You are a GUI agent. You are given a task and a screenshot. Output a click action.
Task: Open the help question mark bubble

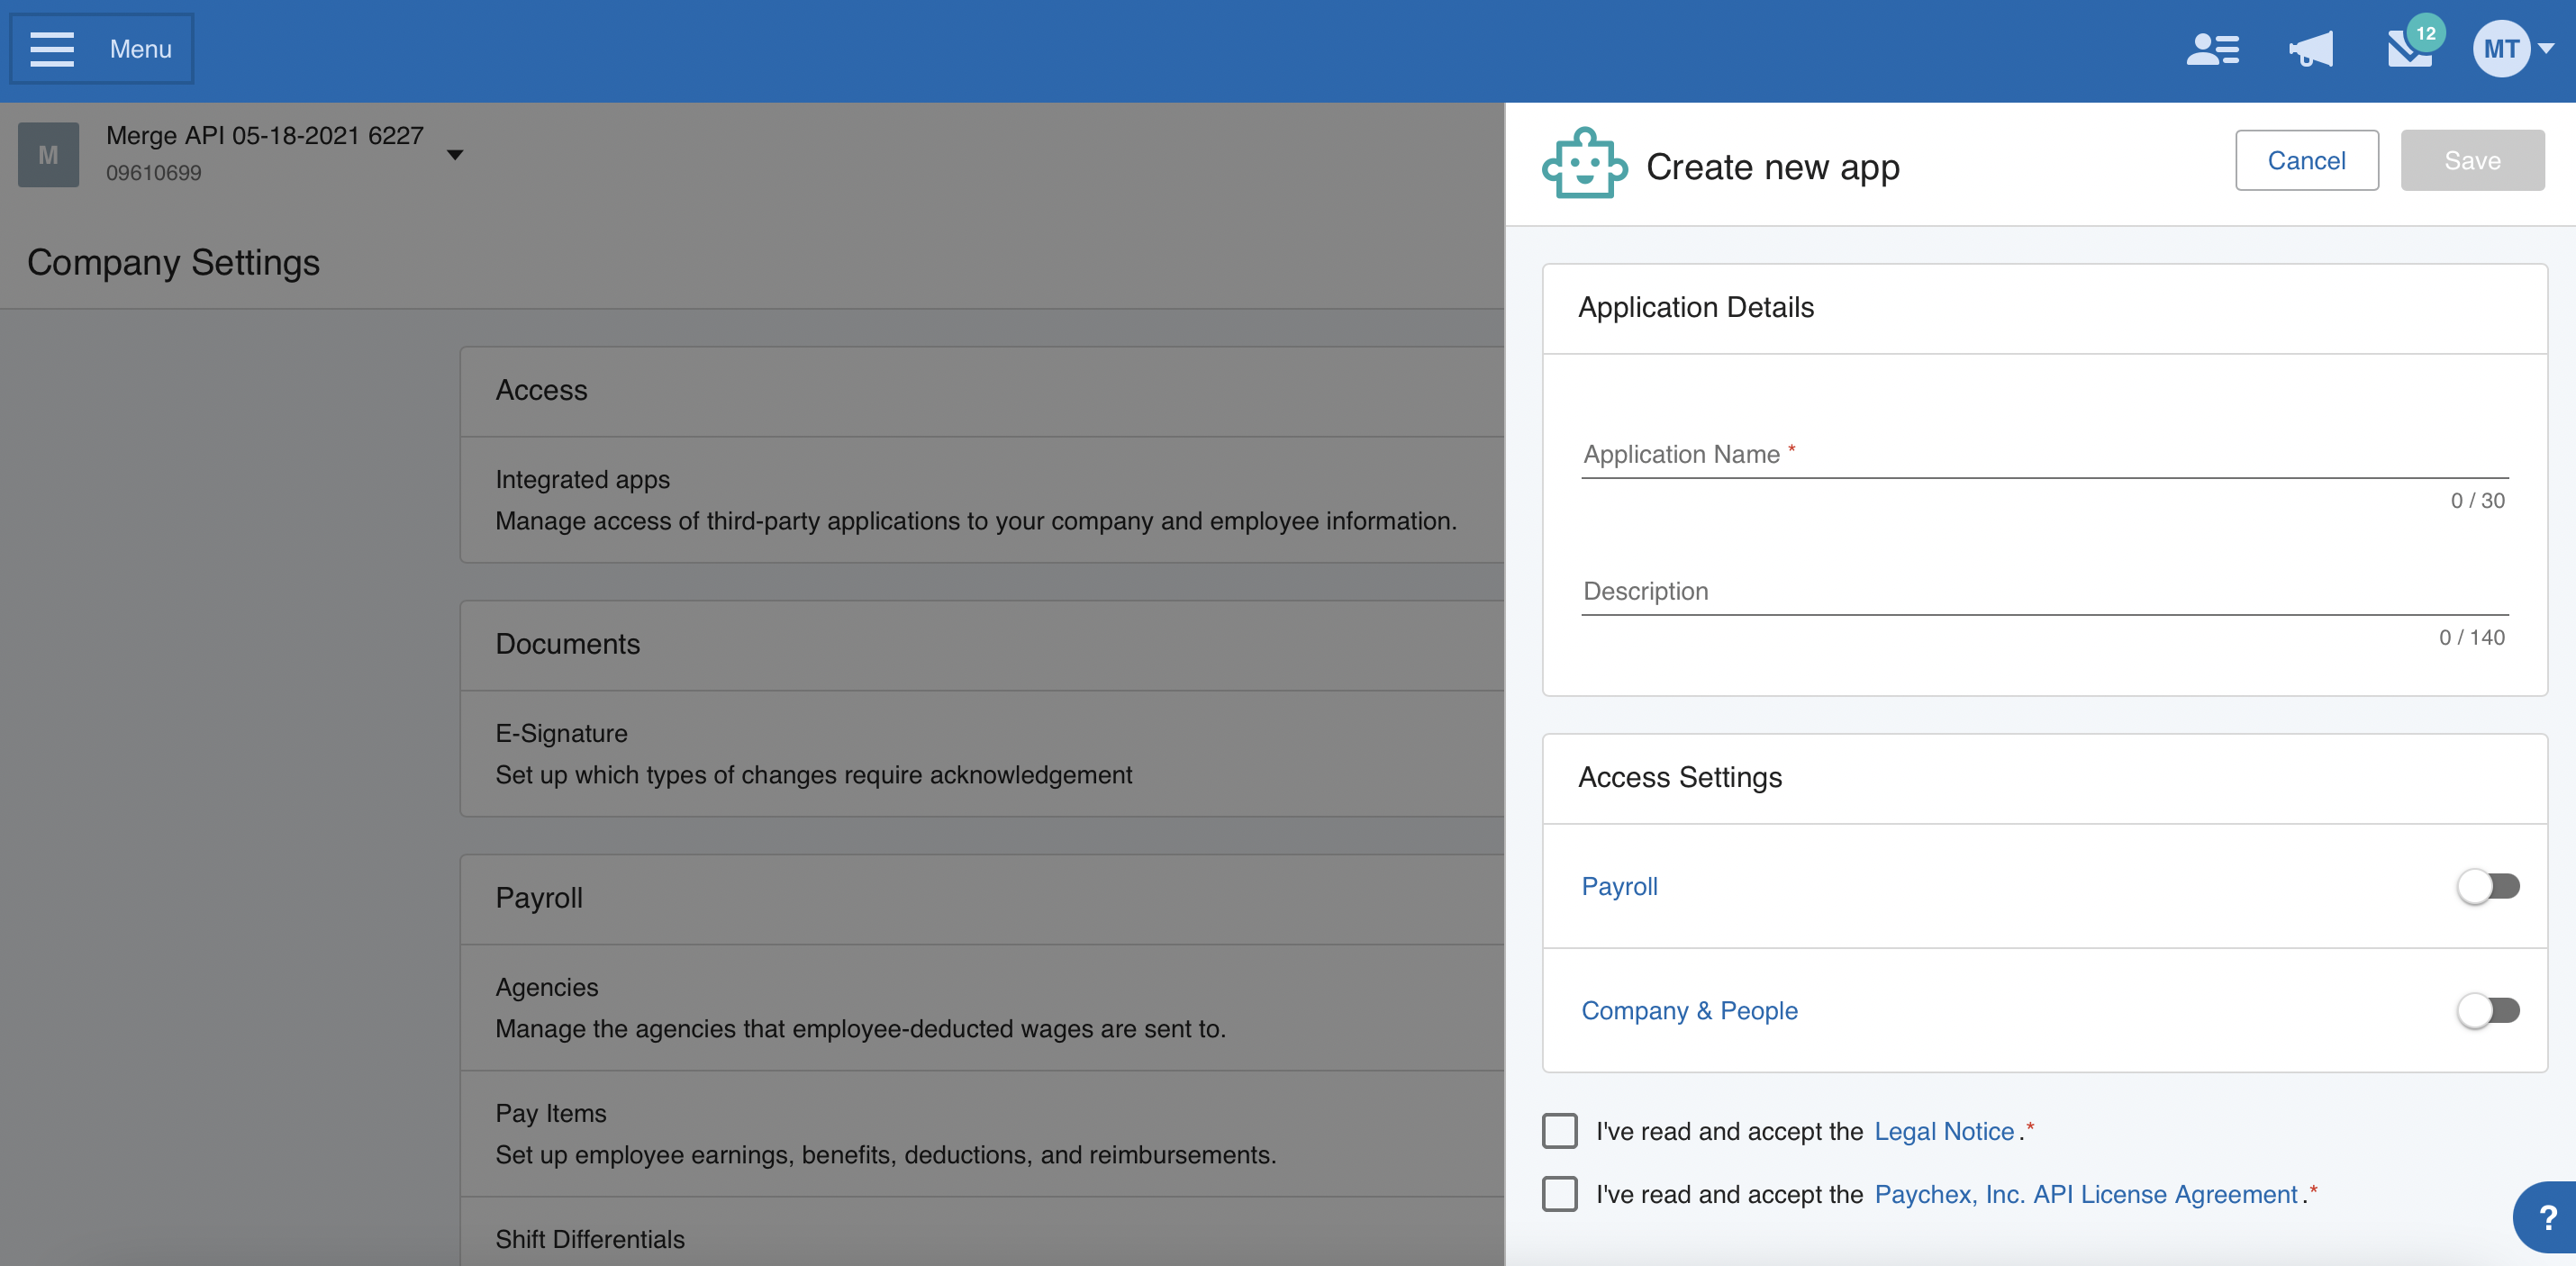point(2547,1217)
